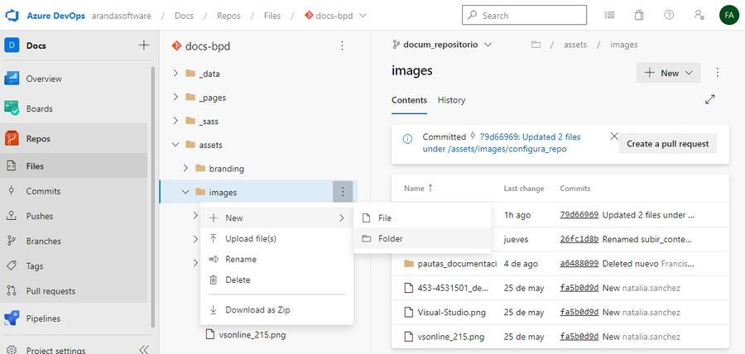Open the marketplace shopping bag icon

tap(639, 16)
